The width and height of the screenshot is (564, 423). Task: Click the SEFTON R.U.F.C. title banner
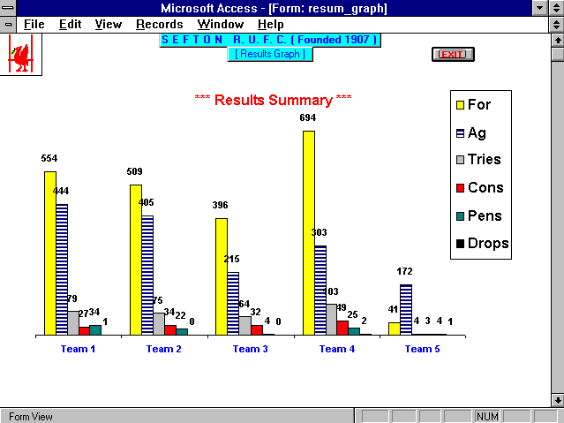point(269,40)
